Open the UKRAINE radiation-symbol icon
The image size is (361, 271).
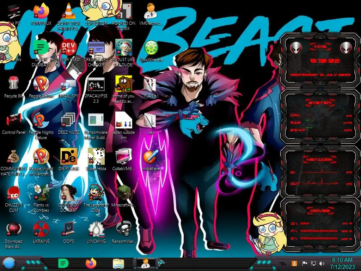41,232
